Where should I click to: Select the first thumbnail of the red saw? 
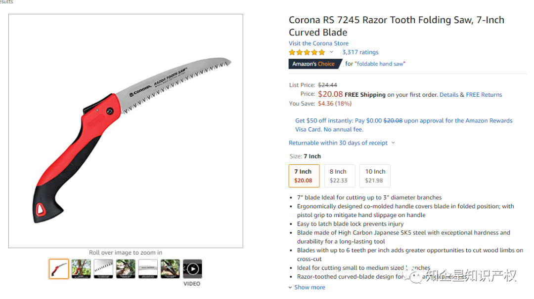pyautogui.click(x=59, y=269)
